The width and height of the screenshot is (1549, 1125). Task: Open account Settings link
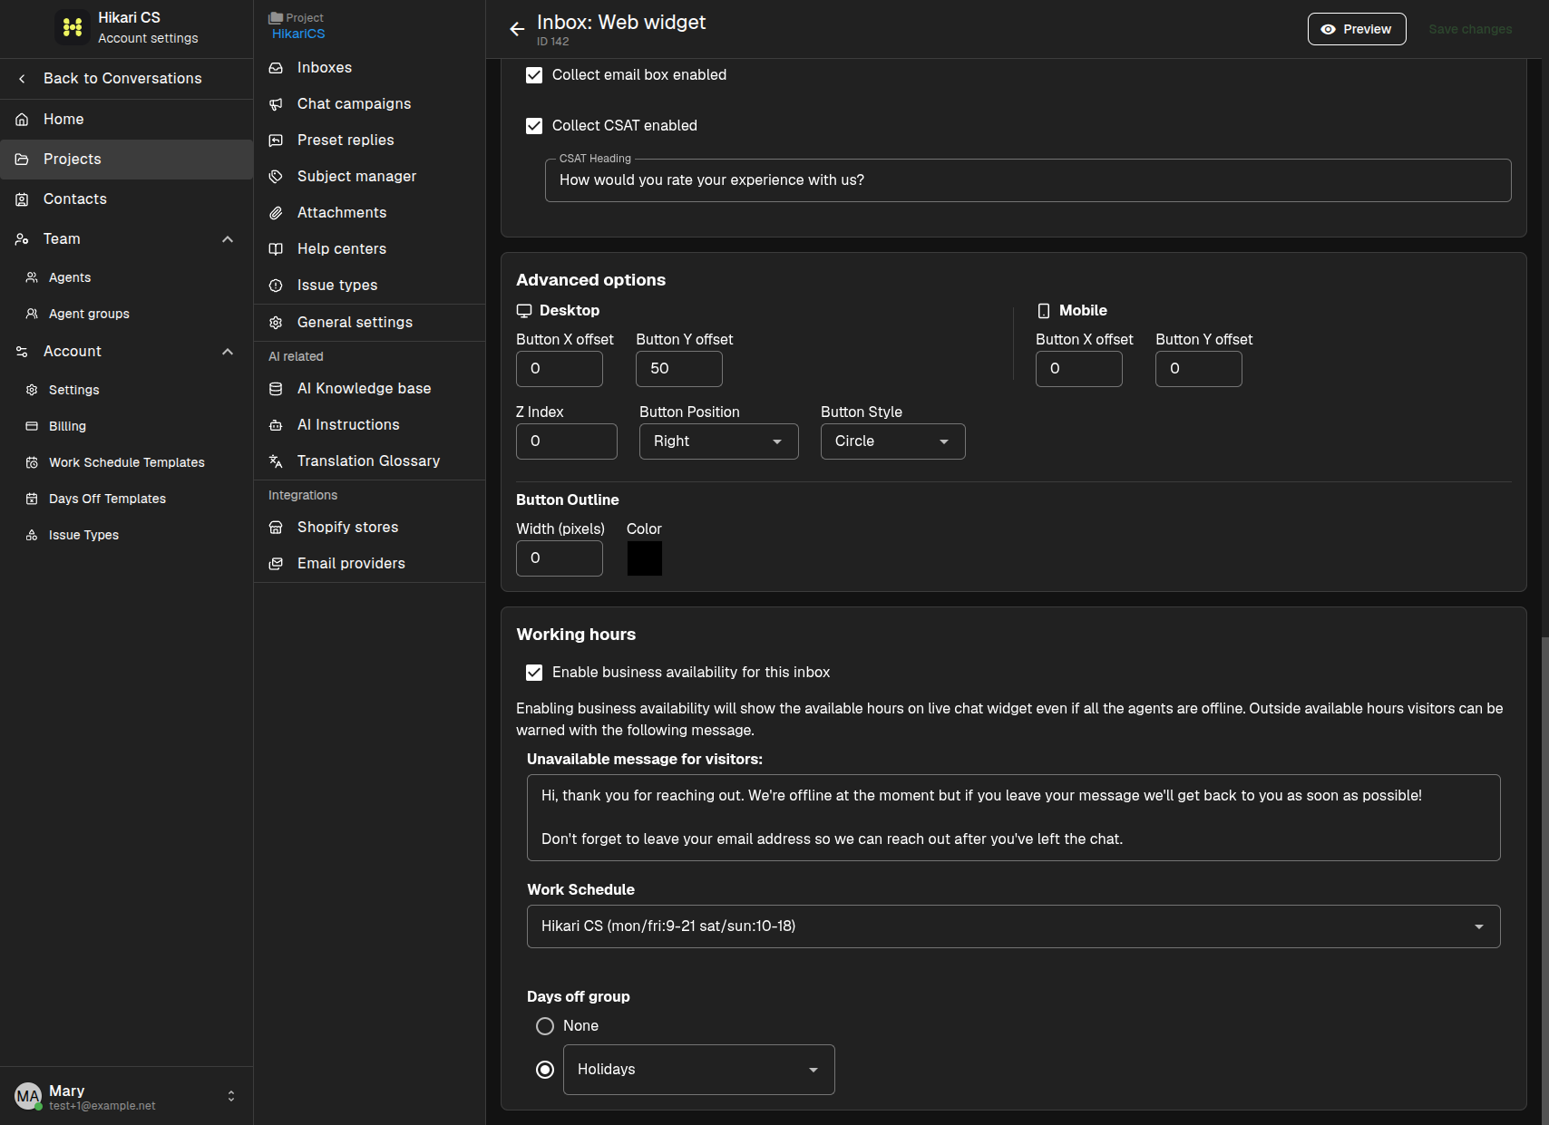(x=127, y=390)
